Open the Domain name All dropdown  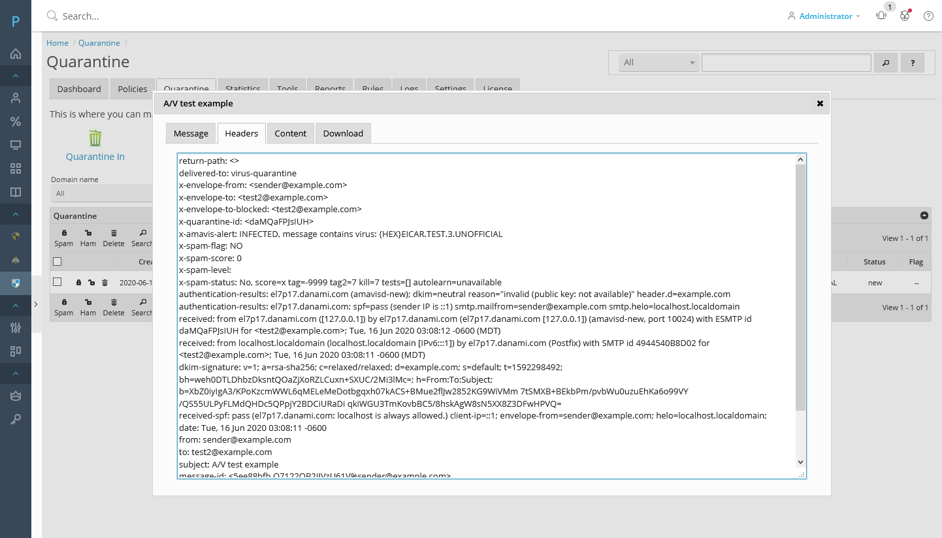point(101,193)
